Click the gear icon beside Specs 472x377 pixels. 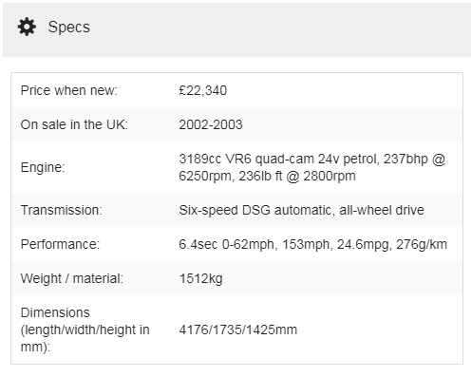click(27, 27)
